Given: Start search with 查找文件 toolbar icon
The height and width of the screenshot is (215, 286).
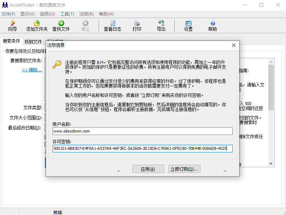Looking at the screenshot, I should pos(61,25).
